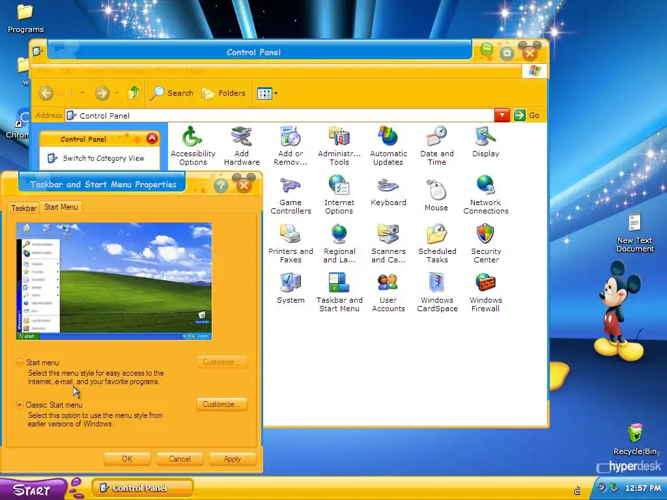Select the Start menu radio option
The height and width of the screenshot is (500, 667).
click(x=20, y=362)
